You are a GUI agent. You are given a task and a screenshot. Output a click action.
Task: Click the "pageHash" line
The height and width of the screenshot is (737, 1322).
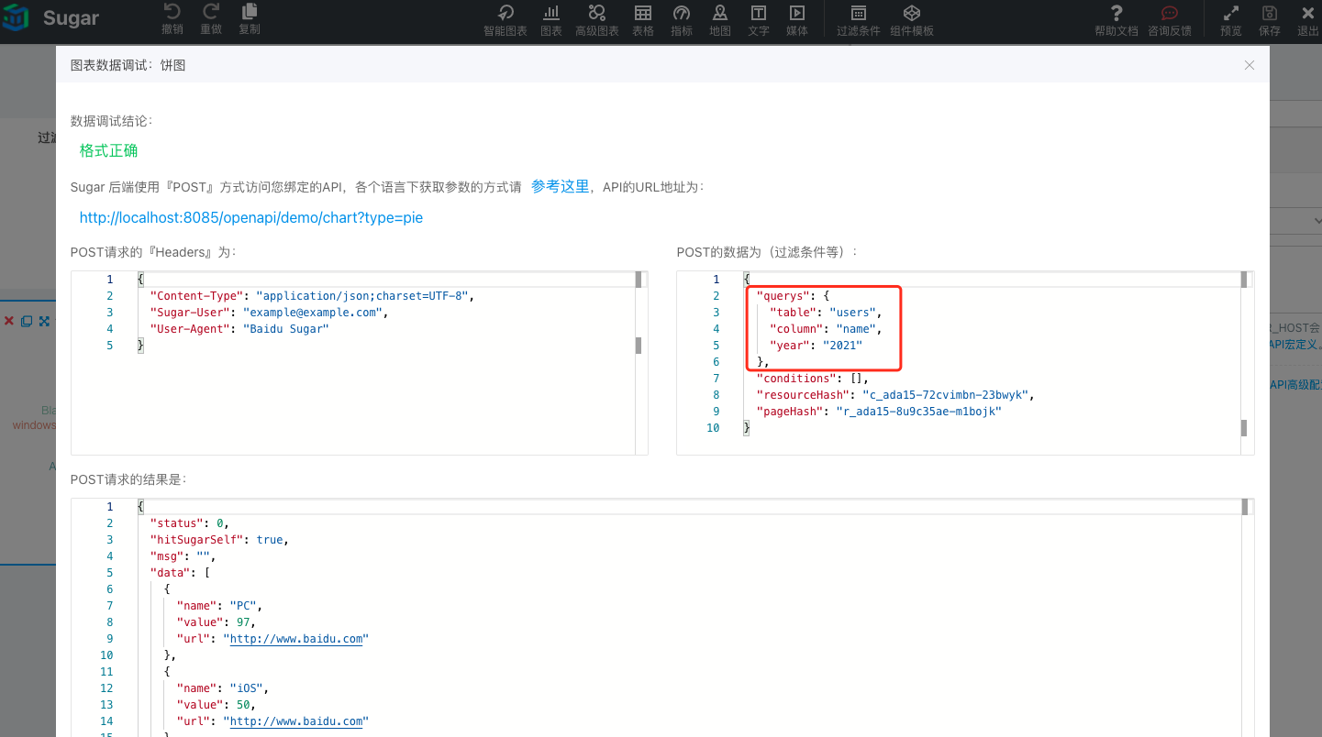[879, 412]
